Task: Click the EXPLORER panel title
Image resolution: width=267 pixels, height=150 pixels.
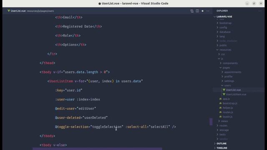Action: click(x=222, y=11)
